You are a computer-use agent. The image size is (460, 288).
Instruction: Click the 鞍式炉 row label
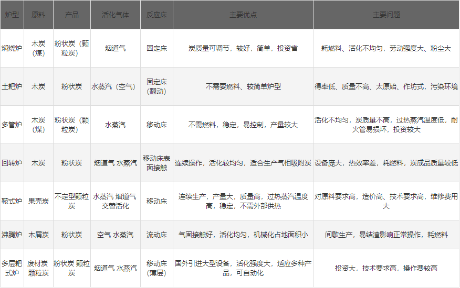coord(12,201)
